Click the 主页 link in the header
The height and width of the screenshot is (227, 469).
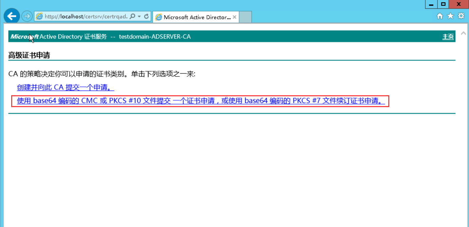pos(448,36)
